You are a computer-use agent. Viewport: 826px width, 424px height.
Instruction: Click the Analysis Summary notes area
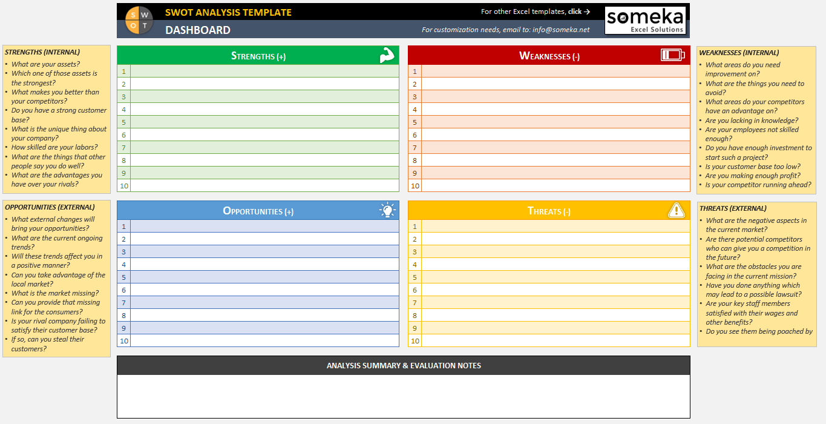[404, 394]
